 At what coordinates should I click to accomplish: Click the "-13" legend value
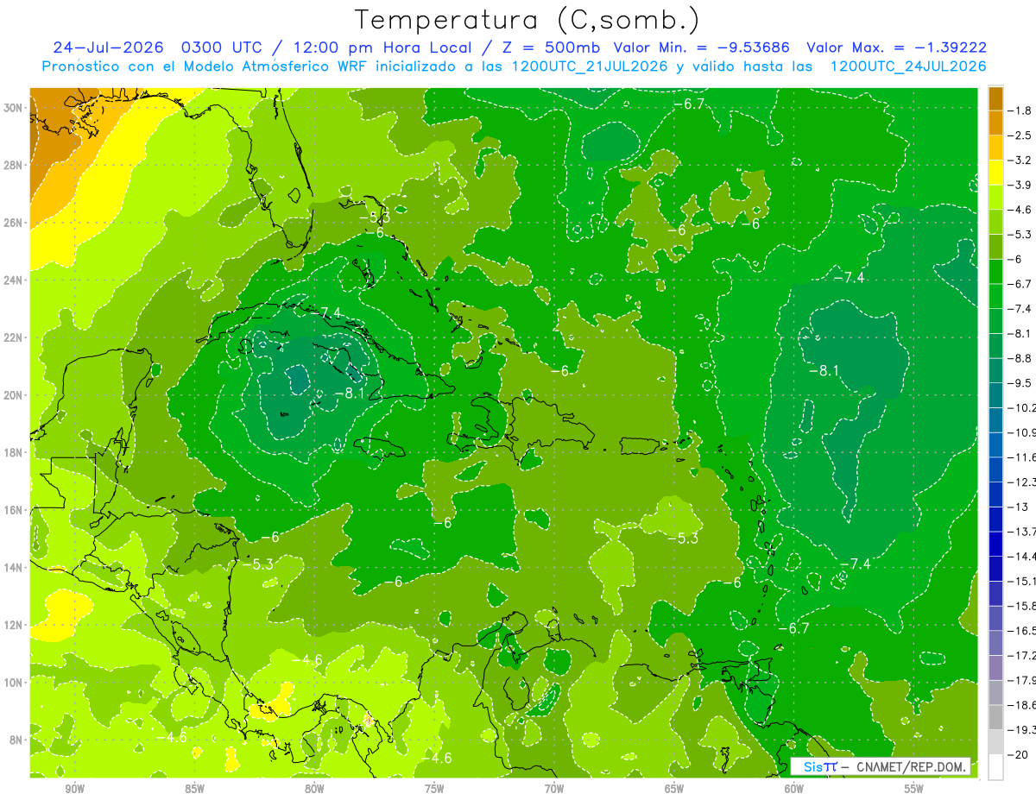[1018, 507]
